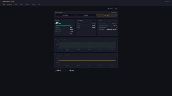This screenshot has width=172, height=96.
Task: Select the Balanced power profile
Action: pyautogui.click(x=86, y=15)
